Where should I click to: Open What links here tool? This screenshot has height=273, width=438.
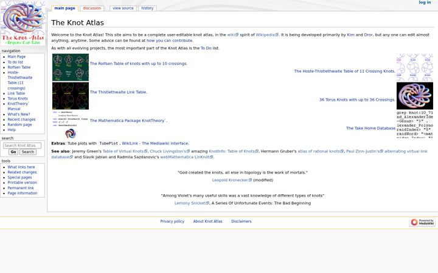click(21, 167)
